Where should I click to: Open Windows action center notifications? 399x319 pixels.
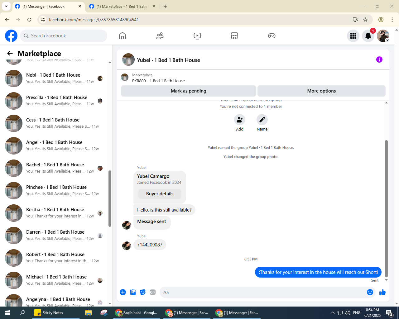[x=389, y=313]
